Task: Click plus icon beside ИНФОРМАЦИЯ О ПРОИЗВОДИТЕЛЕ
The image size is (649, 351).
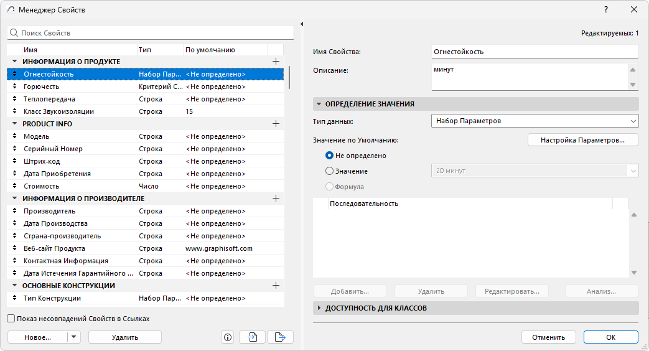Action: tap(276, 199)
